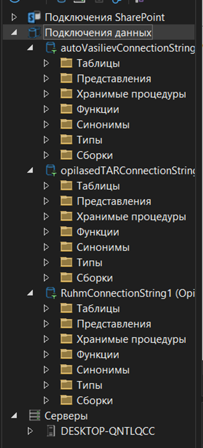203x448 pixels.
Task: Collapse the Подключения данных node
Action: [x=14, y=32]
